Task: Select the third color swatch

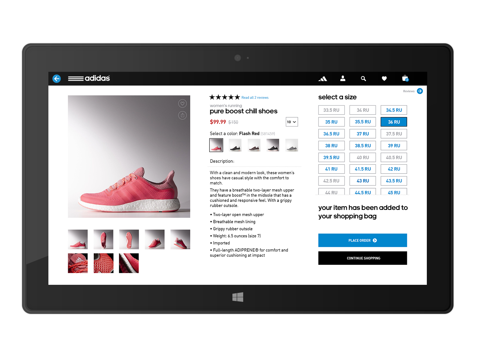Action: [254, 145]
